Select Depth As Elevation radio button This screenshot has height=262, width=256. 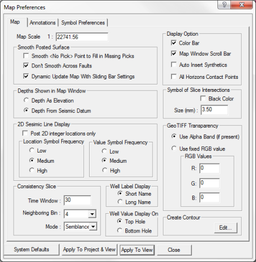(26, 100)
